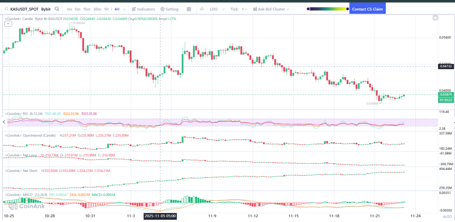Click the Net Short indicator legend

pos(21,171)
